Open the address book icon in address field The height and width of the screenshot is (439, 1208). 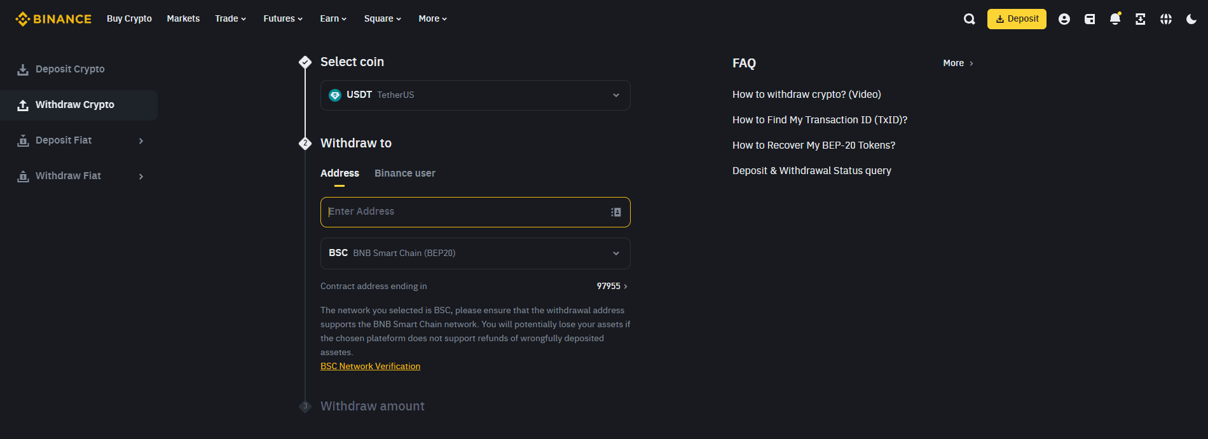[x=616, y=212]
